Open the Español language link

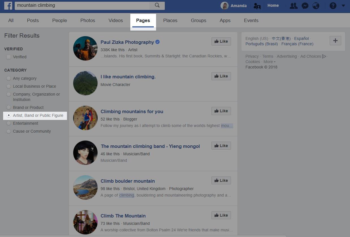click(x=301, y=38)
